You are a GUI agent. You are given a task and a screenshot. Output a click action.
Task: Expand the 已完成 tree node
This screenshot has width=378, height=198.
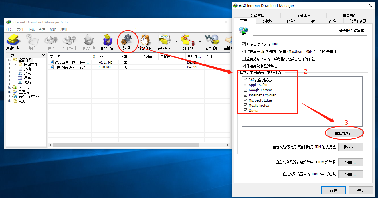tap(10, 92)
